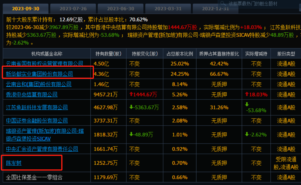Click the 1252.75万 holding value
This screenshot has height=185, width=301.
[x=105, y=163]
